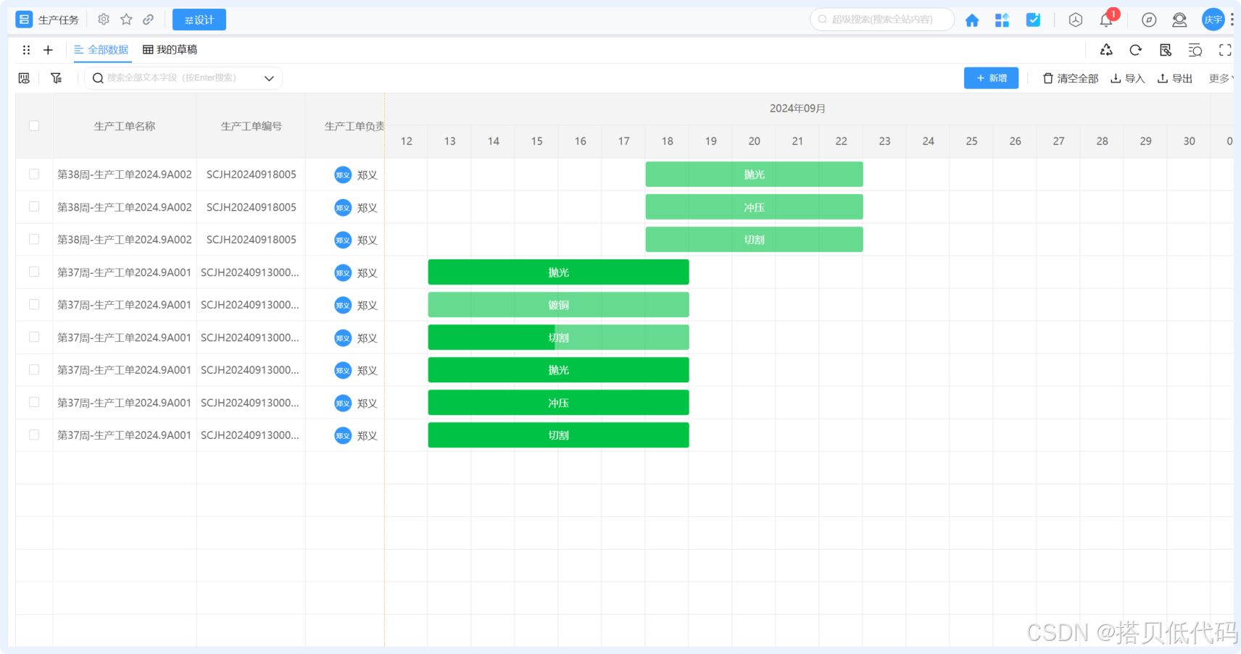Click the 第38周 抛光 gantt bar
Screen dimensions: 1241x654
[754, 175]
